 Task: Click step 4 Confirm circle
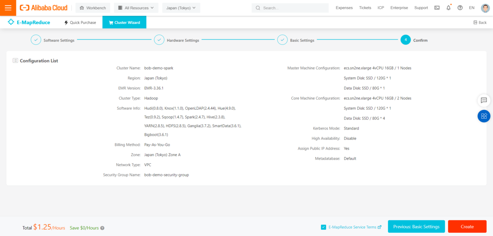point(405,40)
